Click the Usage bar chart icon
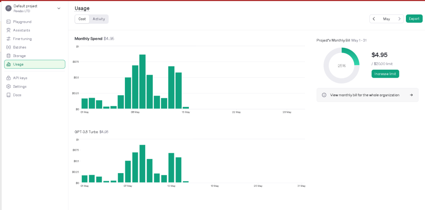 coord(8,64)
